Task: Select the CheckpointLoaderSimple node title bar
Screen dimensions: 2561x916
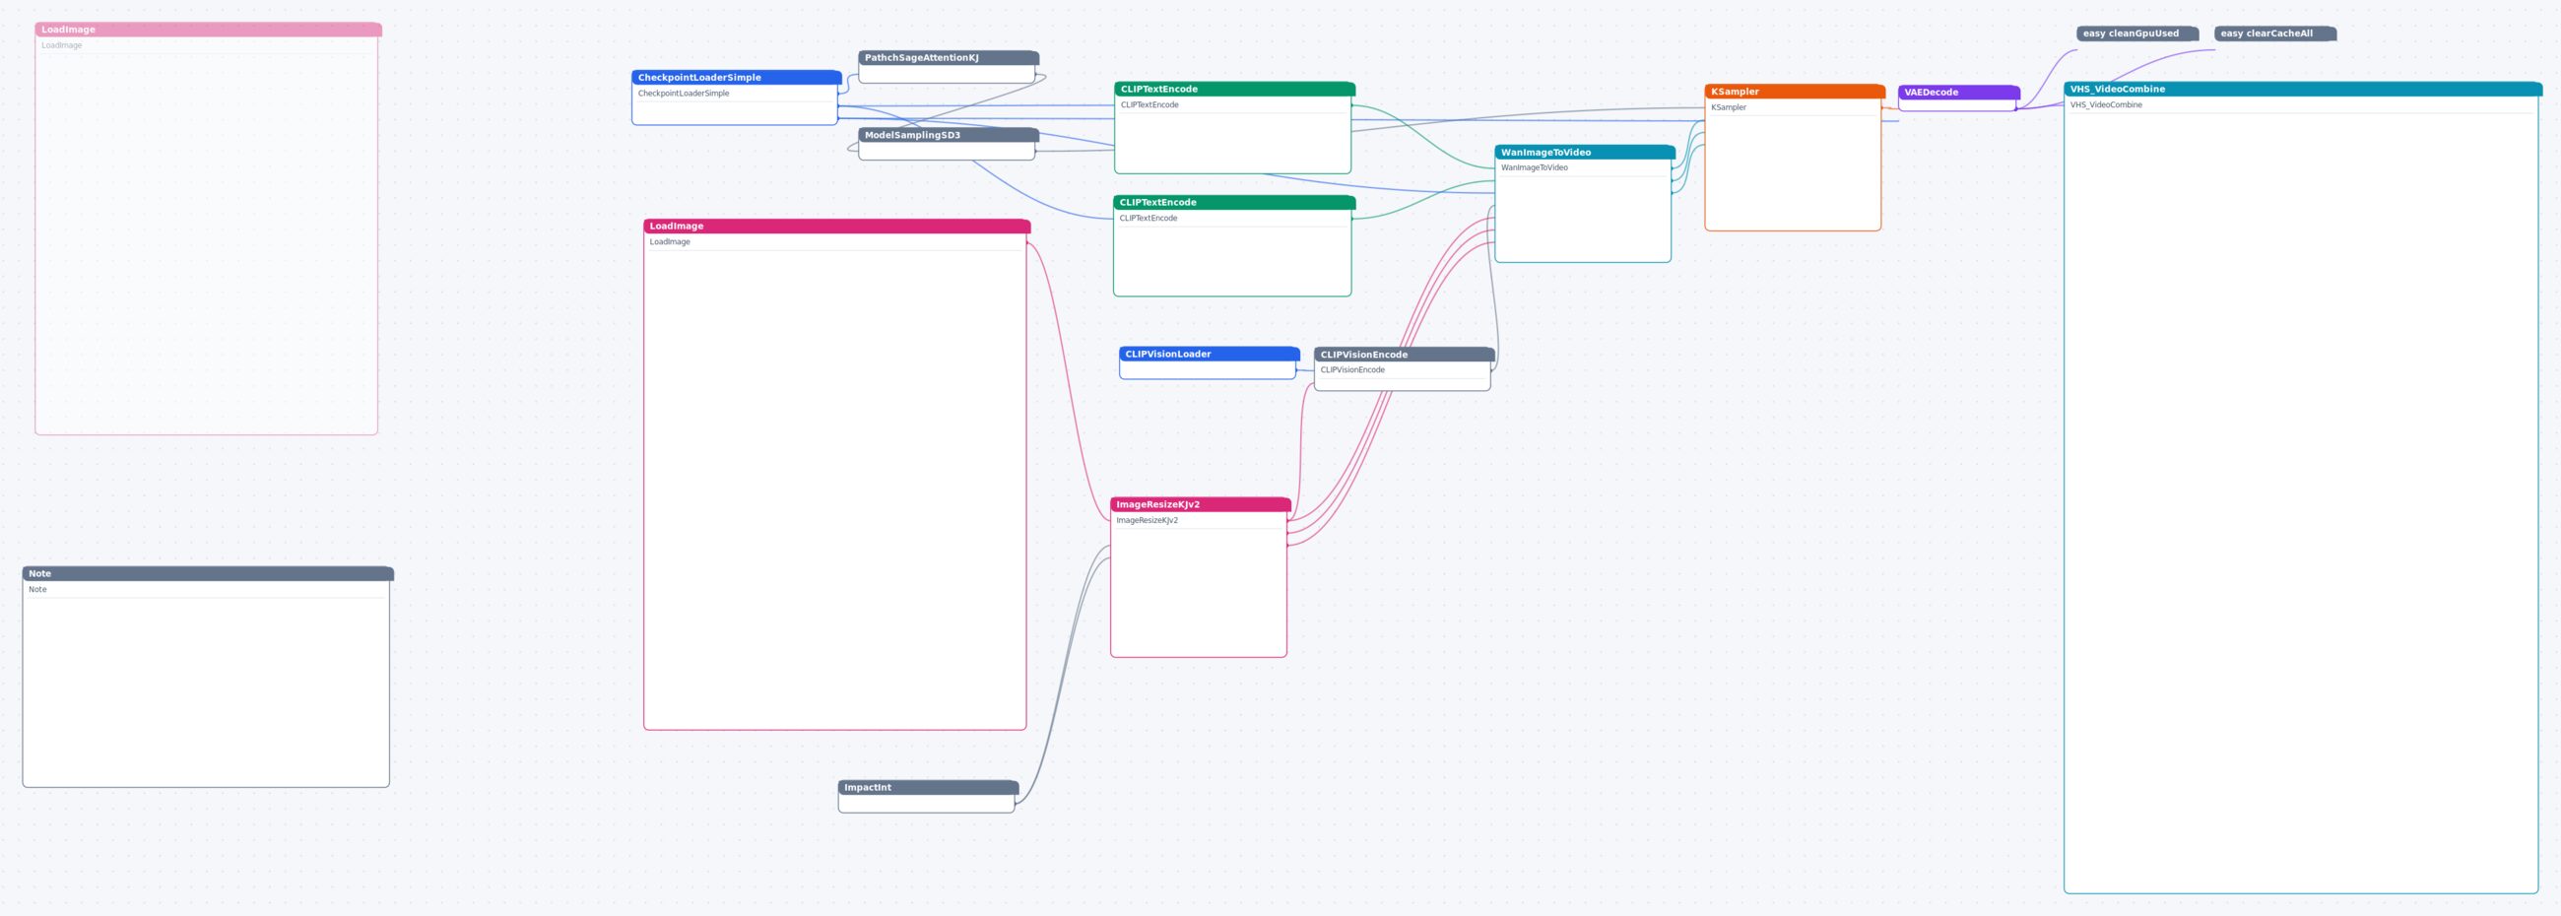Action: pyautogui.click(x=737, y=78)
